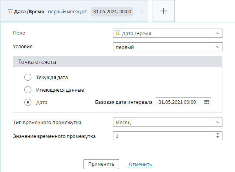235x172 pixels.
Task: Apply filter with the Применить button
Action: [x=101, y=164]
